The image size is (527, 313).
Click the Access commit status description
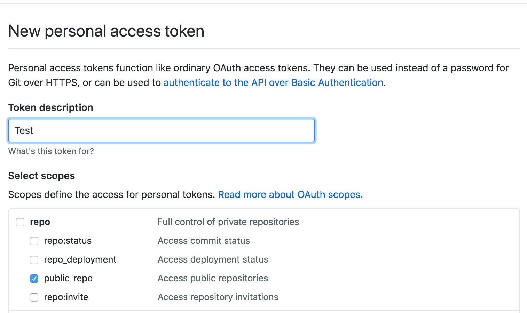click(204, 241)
